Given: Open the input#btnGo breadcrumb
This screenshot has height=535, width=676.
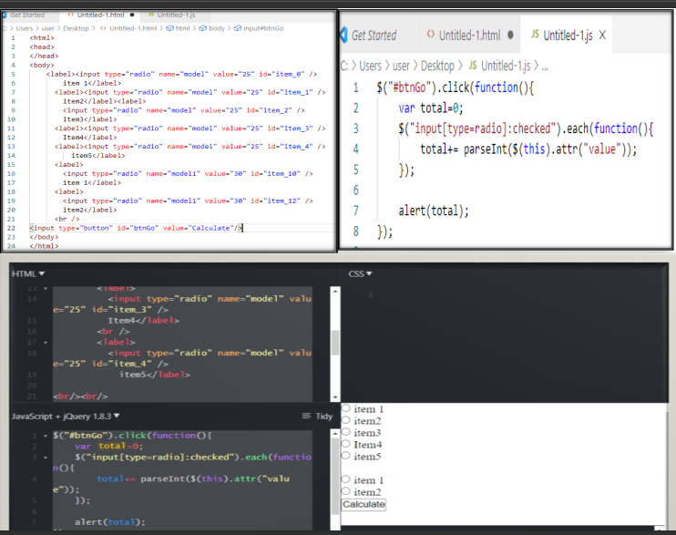Looking at the screenshot, I should click(263, 28).
